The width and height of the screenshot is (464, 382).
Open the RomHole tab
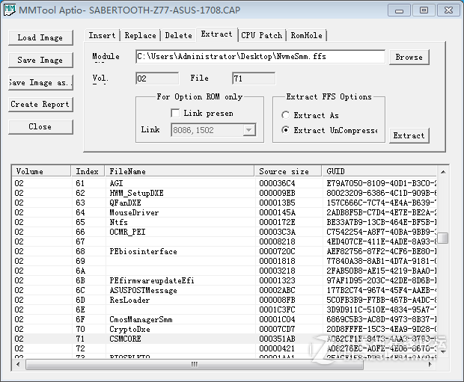tap(306, 35)
